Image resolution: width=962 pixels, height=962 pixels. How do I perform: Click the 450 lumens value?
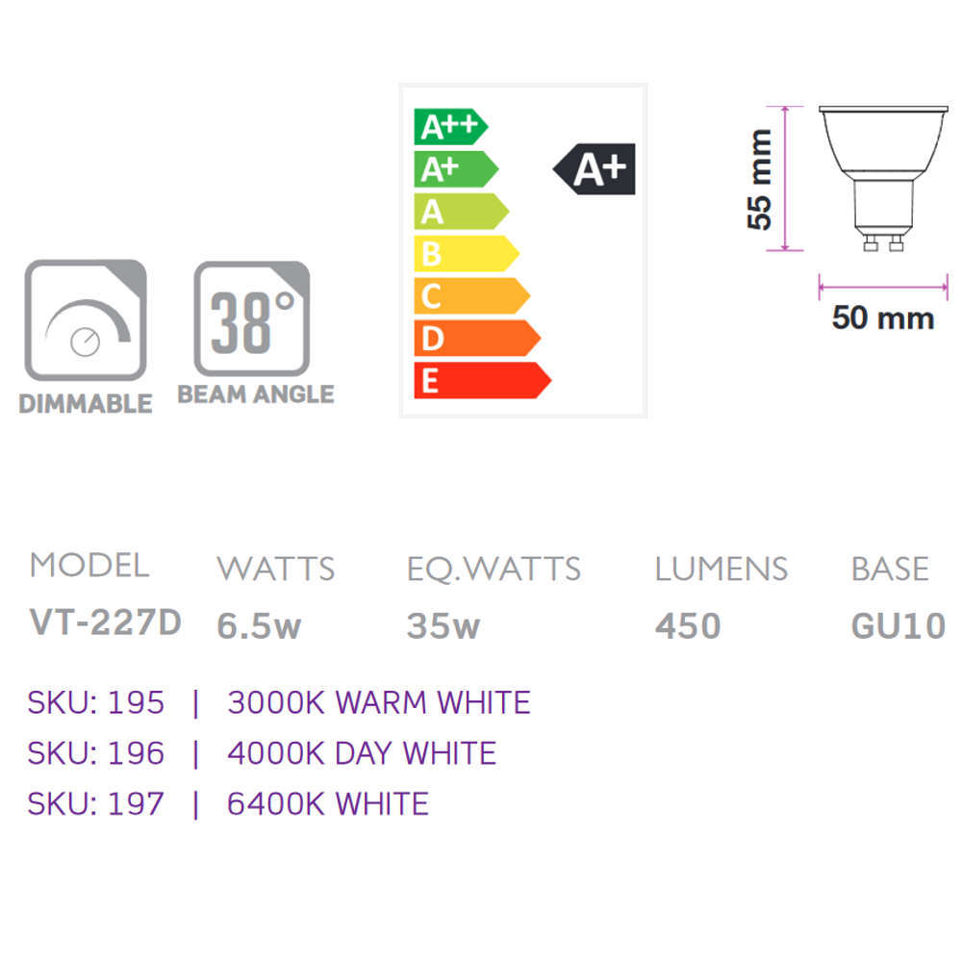[x=688, y=626]
